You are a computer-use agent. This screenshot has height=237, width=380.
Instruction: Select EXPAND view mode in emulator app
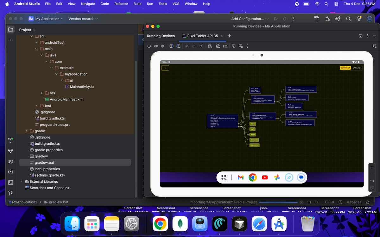(x=357, y=68)
